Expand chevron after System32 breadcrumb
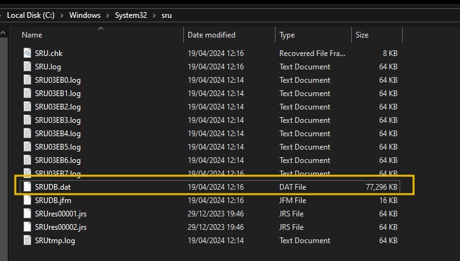This screenshot has height=261, width=460. pyautogui.click(x=153, y=15)
